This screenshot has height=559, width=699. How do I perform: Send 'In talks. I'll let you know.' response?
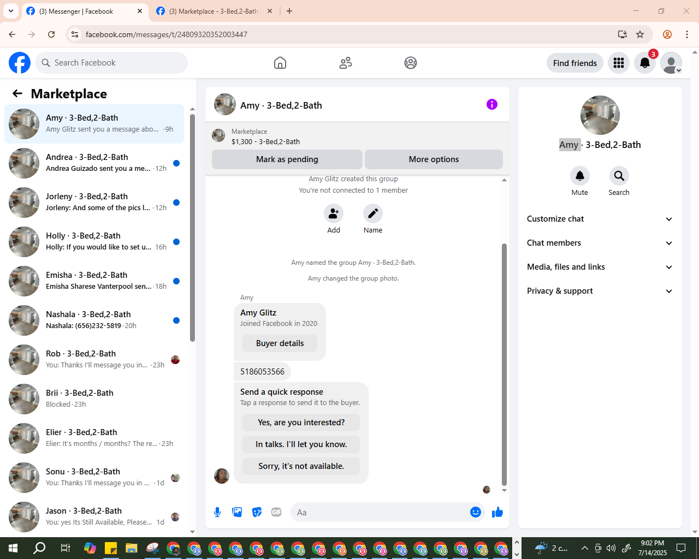(x=301, y=444)
